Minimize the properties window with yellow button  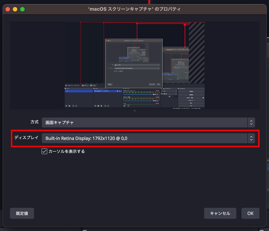[x=15, y=9]
